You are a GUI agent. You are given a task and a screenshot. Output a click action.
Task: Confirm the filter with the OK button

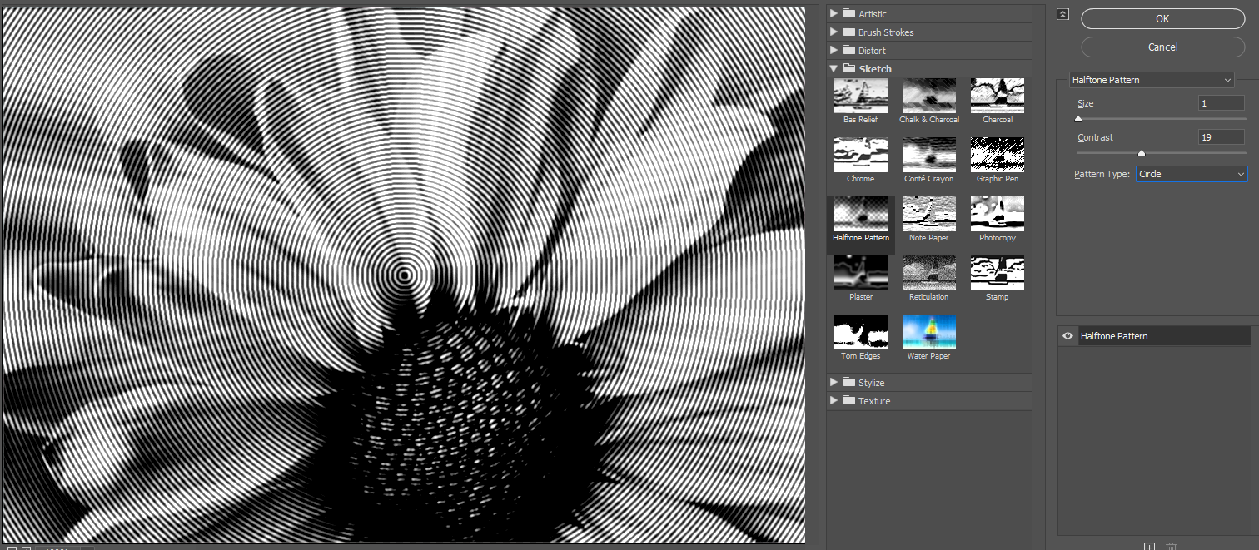(x=1162, y=19)
